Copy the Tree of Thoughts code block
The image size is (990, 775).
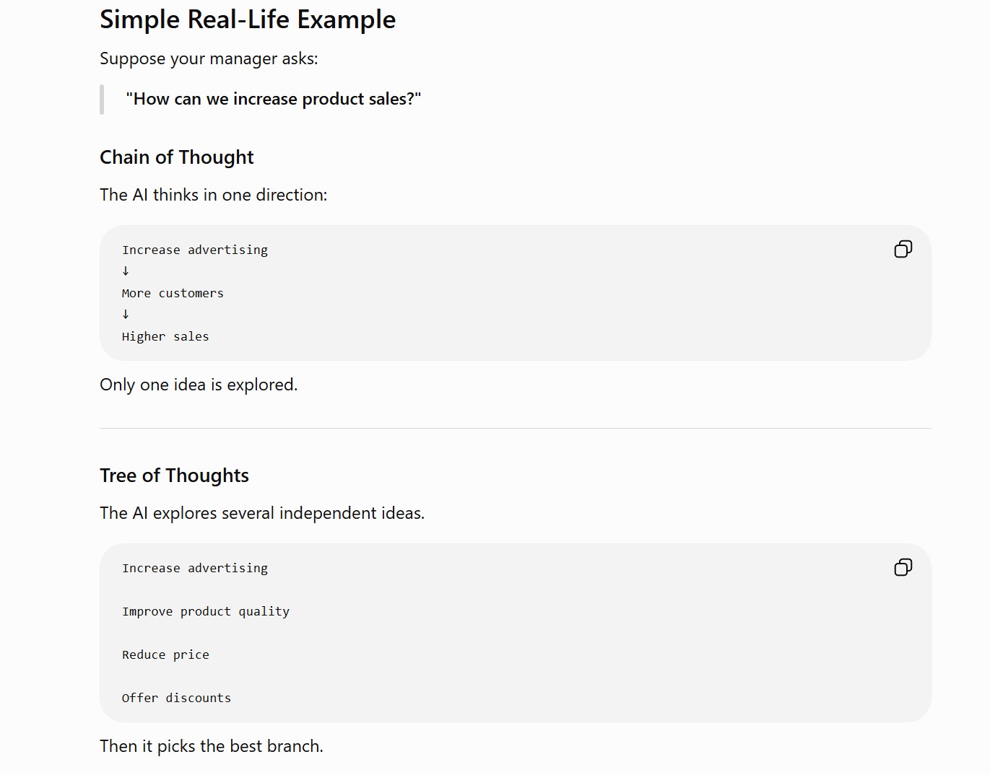[x=903, y=567]
